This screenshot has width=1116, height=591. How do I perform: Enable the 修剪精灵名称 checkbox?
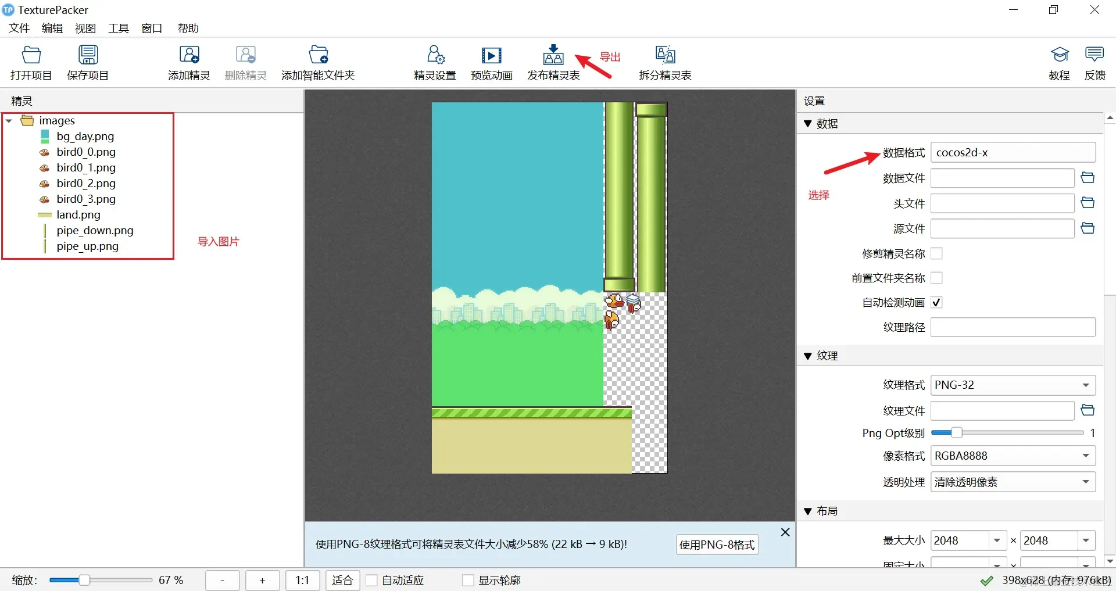pos(936,253)
